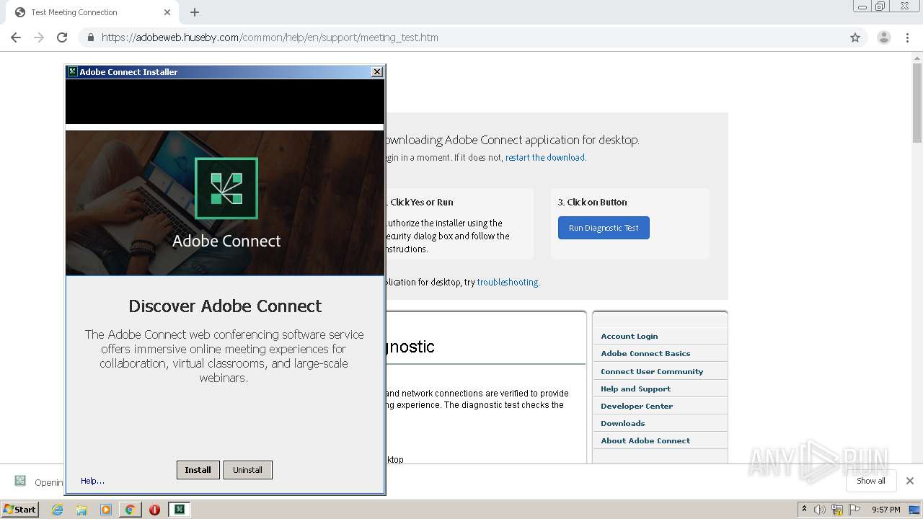Go back in Chrome browser

pos(16,37)
